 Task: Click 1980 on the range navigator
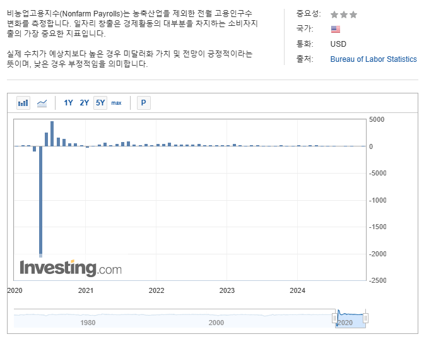(x=88, y=323)
